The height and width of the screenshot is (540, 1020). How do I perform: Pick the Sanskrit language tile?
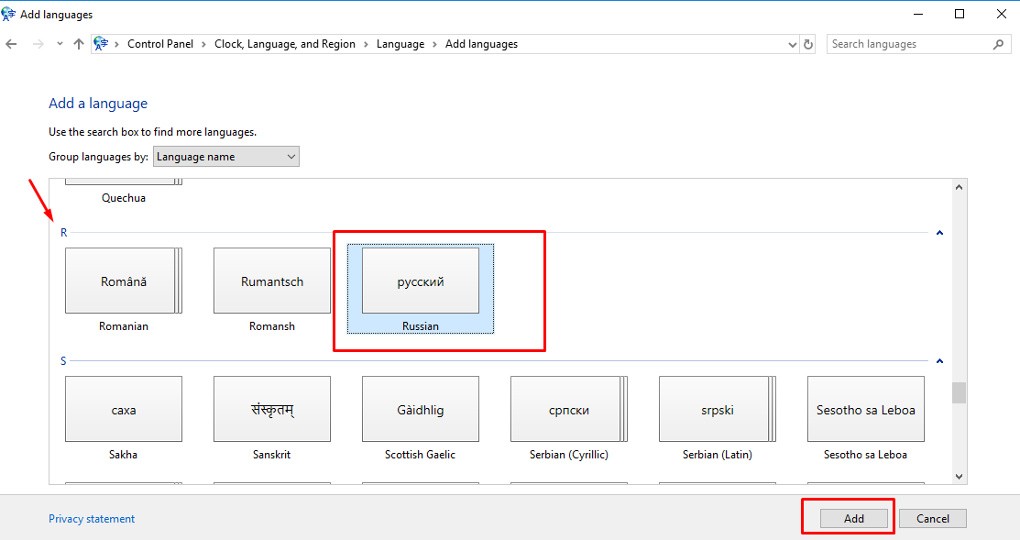tap(272, 410)
